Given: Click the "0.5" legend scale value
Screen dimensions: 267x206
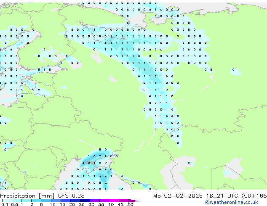Looking at the screenshot, I should pos(14,204).
